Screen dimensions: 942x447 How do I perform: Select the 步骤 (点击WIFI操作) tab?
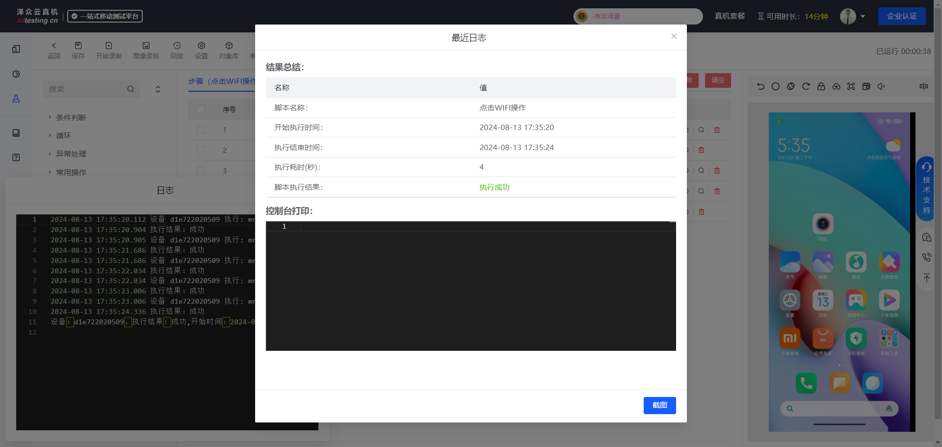click(x=222, y=81)
